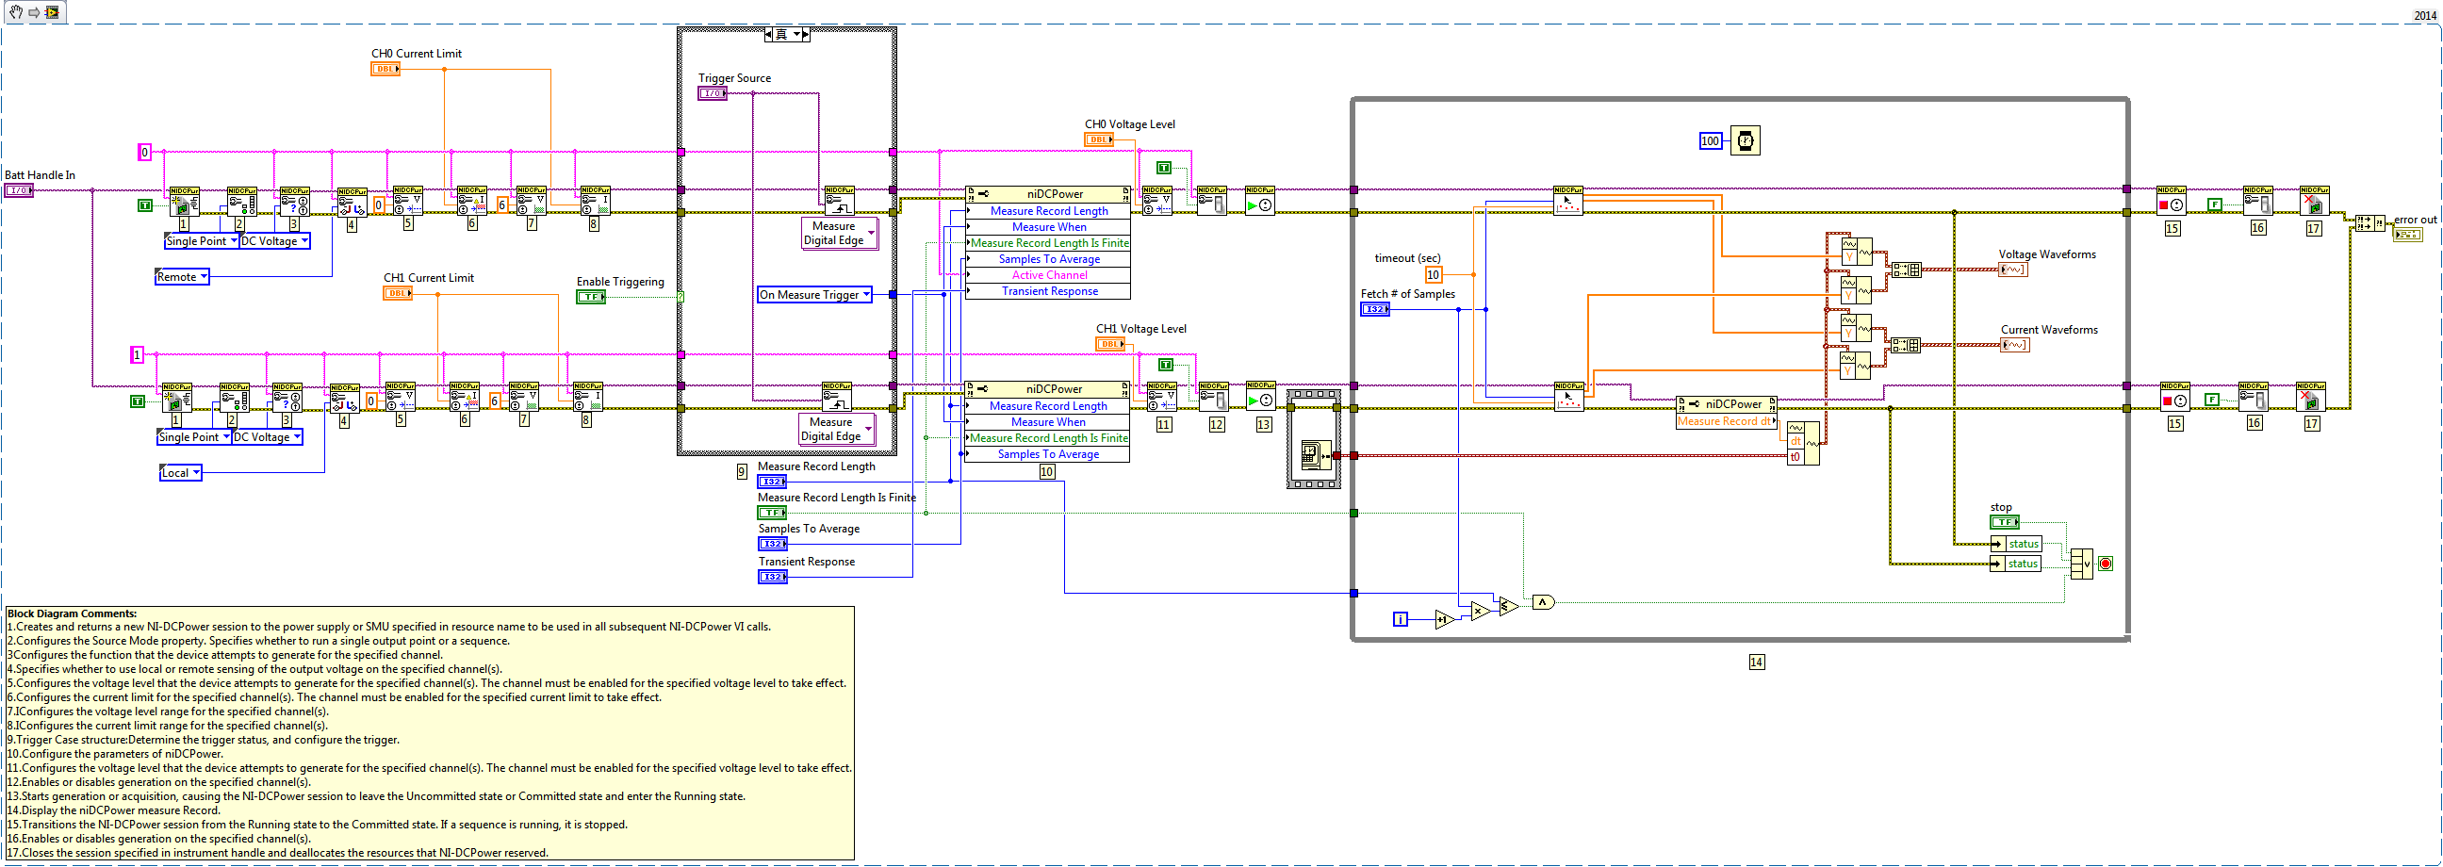Click the error out indicator terminal
Screen dimensions: 2443x867
2408,235
